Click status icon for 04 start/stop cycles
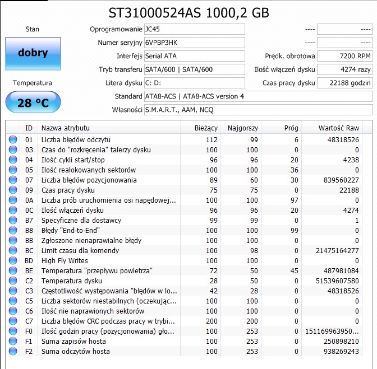The height and width of the screenshot is (369, 377). pos(13,160)
